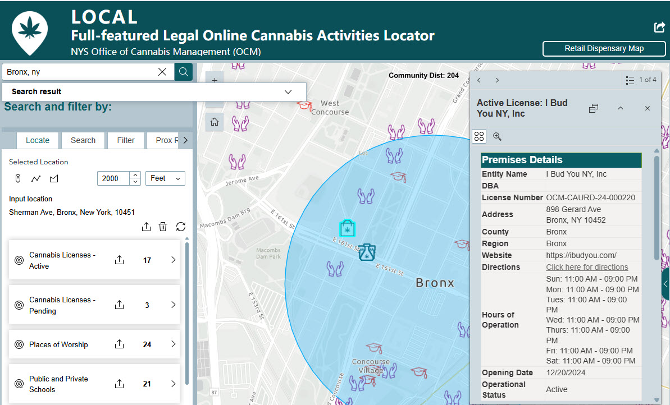Expand the Cannabis Licenses - Pending row
The width and height of the screenshot is (670, 405).
(173, 305)
